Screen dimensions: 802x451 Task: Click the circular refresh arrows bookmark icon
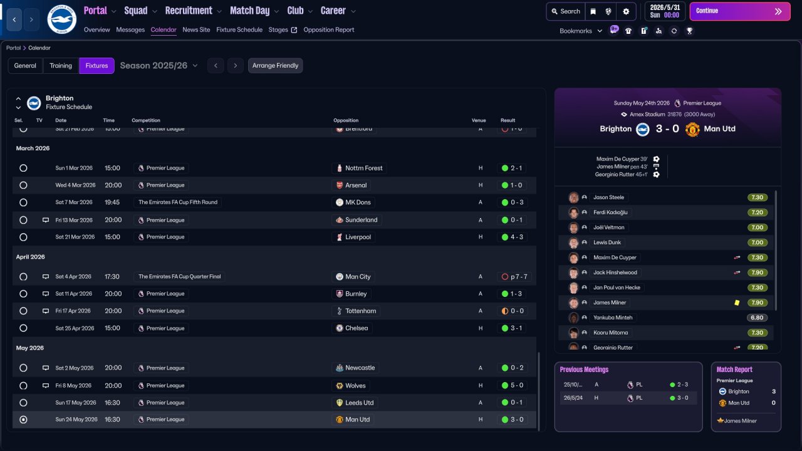pos(674,31)
